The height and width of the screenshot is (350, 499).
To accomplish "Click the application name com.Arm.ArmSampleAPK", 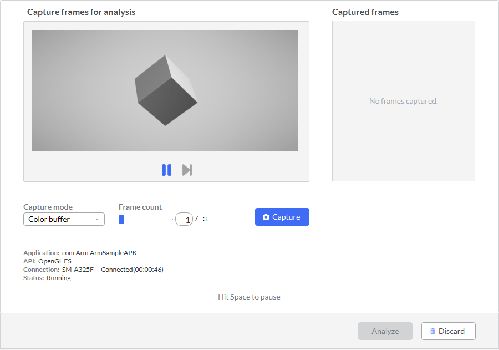I will pos(99,253).
